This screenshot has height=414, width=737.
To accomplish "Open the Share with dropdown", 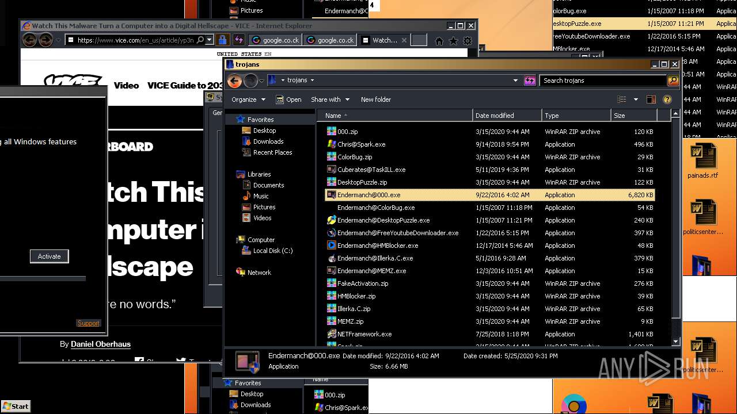I will click(x=330, y=99).
